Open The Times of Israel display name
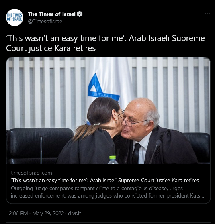Image resolution: width=215 pixels, height=224 pixels. point(51,14)
